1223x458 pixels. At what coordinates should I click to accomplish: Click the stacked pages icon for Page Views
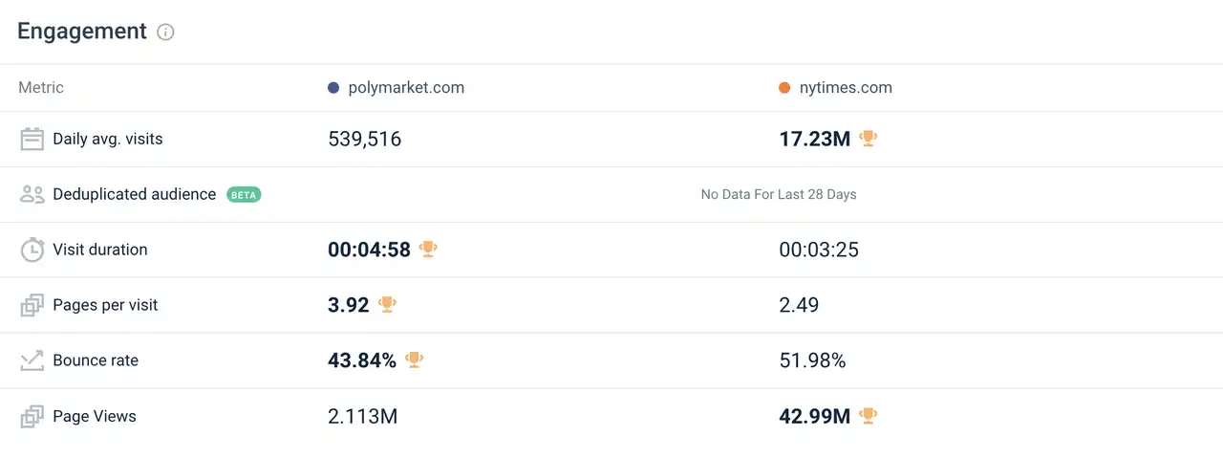pyautogui.click(x=32, y=417)
